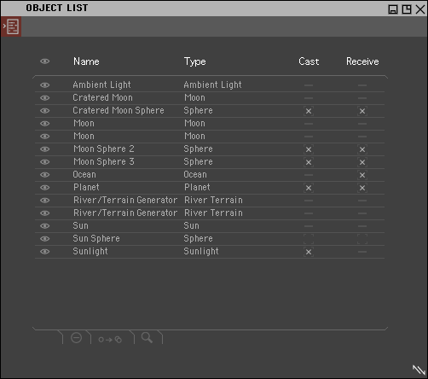Click the Sunlight type cell
This screenshot has height=379, width=428.
(x=201, y=251)
